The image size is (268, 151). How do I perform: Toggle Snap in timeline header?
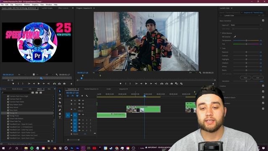tap(72, 96)
